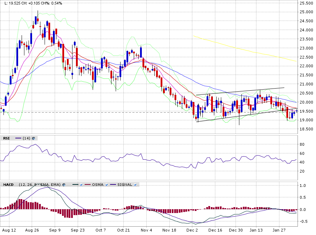Toggle the MACD line checkmark
The width and height of the screenshot is (316, 235).
pos(80,184)
